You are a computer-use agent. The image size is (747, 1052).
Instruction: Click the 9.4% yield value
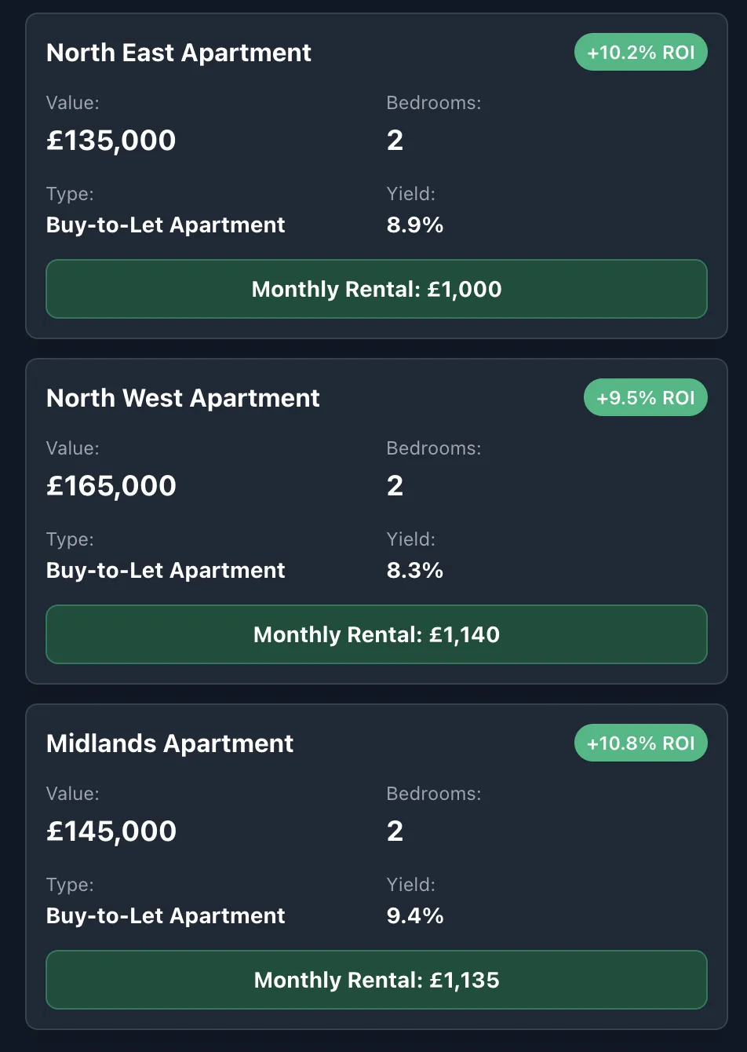point(414,916)
